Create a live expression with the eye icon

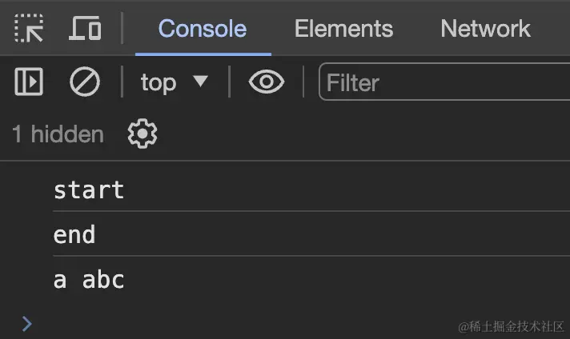(267, 82)
